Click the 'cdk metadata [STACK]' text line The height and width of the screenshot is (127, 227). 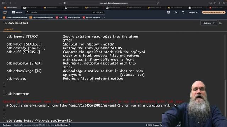tap(24, 63)
